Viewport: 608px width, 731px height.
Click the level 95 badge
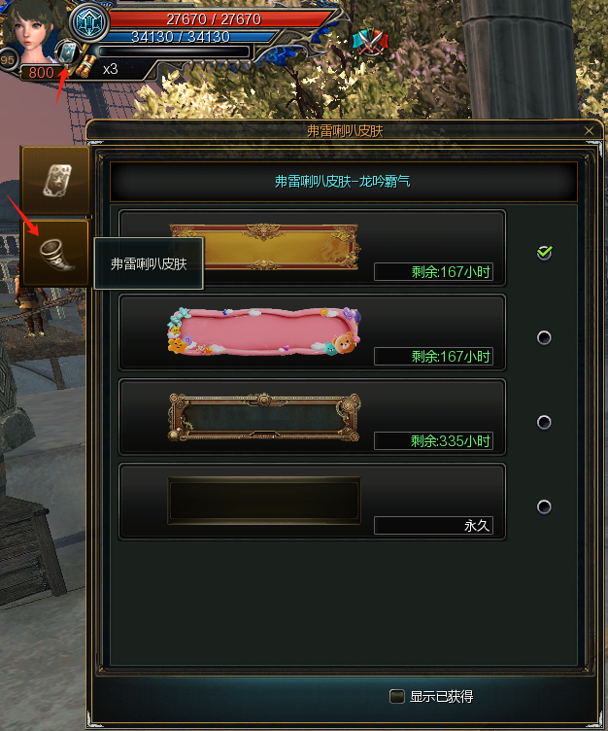click(x=8, y=60)
